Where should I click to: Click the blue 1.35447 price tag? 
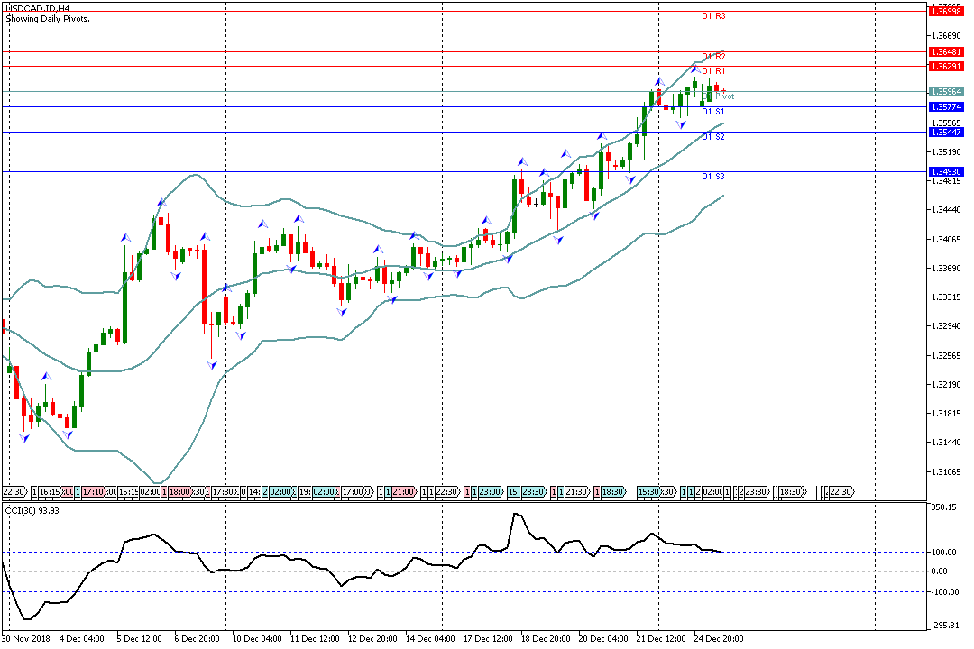tap(945, 133)
